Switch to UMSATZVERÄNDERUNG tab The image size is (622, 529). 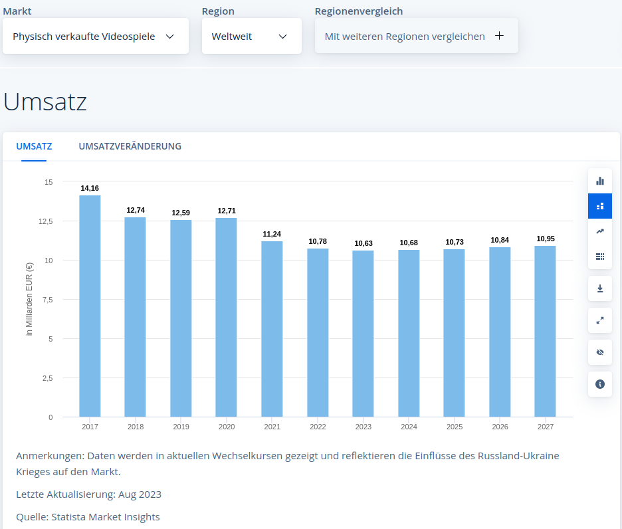pyautogui.click(x=130, y=146)
